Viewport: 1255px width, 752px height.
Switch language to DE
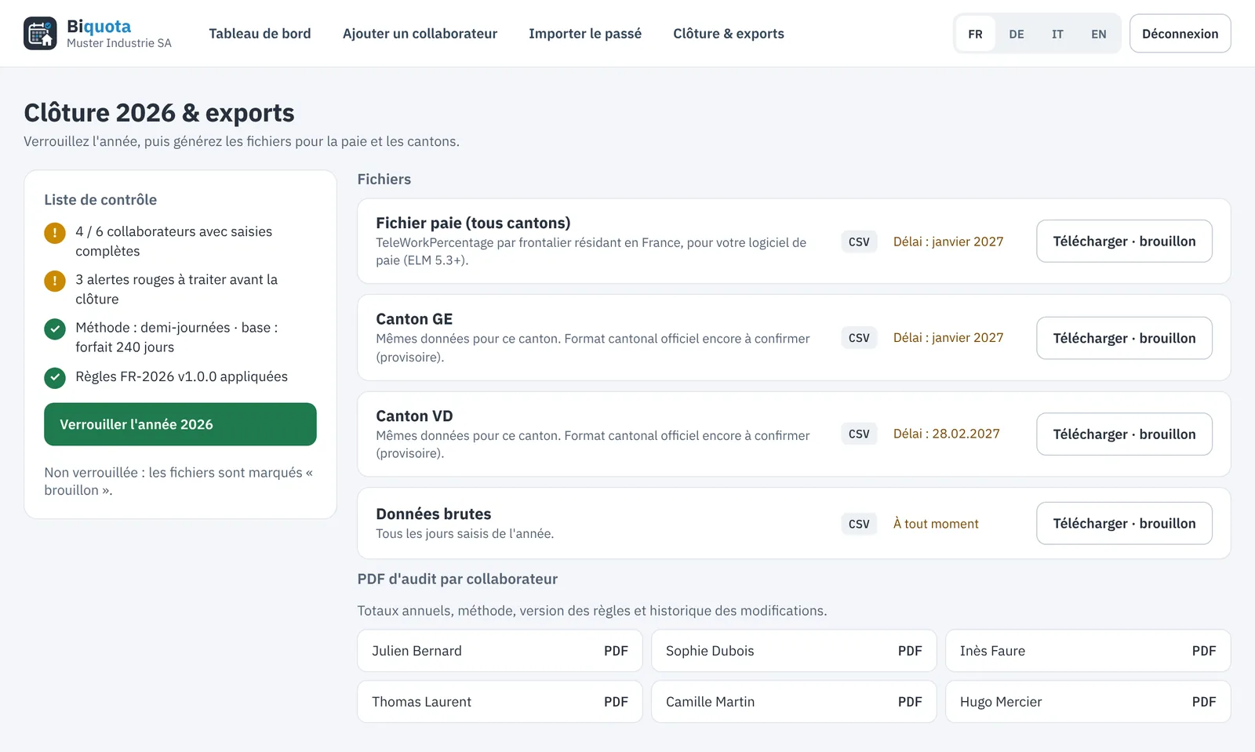pos(1017,34)
